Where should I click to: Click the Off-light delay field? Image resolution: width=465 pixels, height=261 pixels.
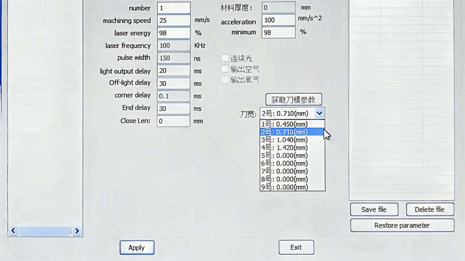[173, 83]
